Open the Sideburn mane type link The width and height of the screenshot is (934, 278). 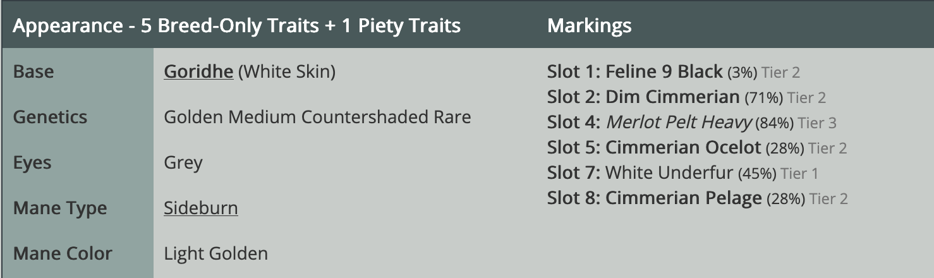[200, 208]
